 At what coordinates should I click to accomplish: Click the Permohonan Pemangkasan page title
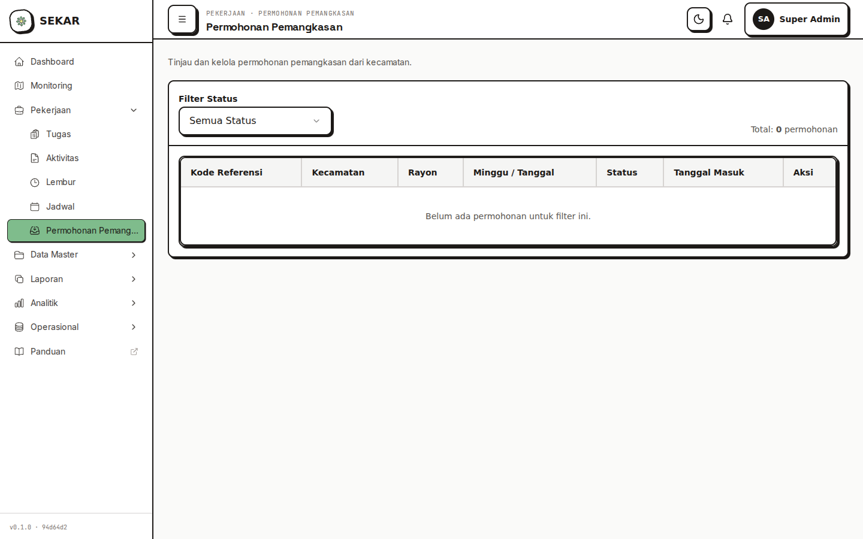coord(274,27)
